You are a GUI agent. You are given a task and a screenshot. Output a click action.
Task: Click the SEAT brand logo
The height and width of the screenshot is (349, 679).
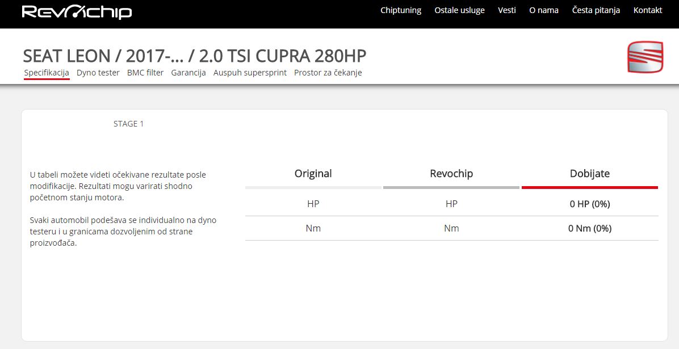646,57
